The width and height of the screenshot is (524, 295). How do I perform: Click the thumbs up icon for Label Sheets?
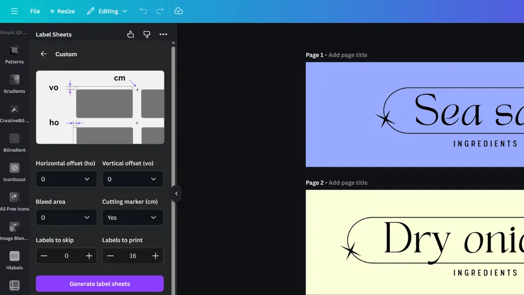click(130, 34)
